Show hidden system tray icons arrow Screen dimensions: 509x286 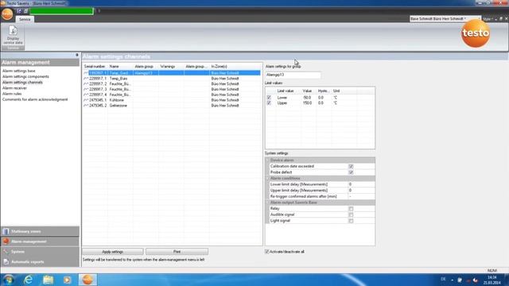453,280
